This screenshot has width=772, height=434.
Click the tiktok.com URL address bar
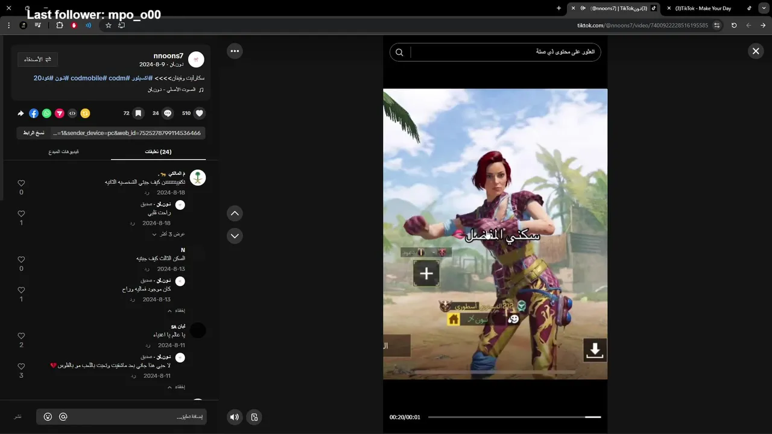(642, 25)
